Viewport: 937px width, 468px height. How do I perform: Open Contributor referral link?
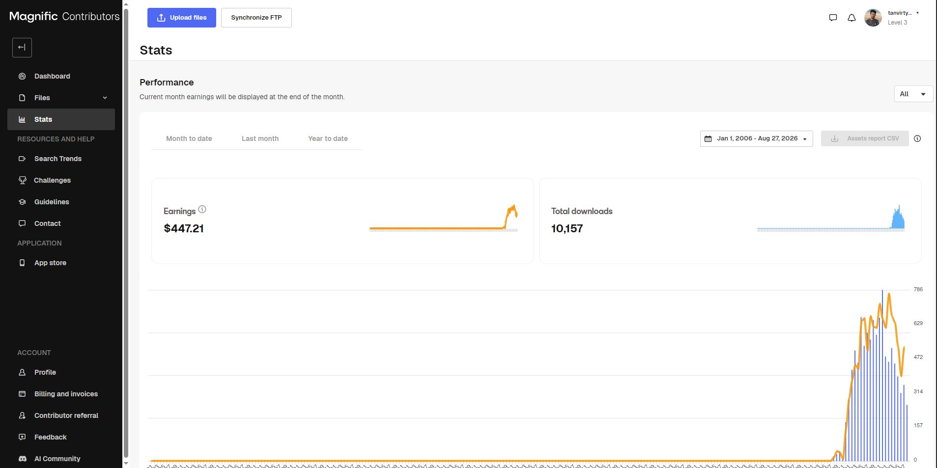[x=61, y=415]
